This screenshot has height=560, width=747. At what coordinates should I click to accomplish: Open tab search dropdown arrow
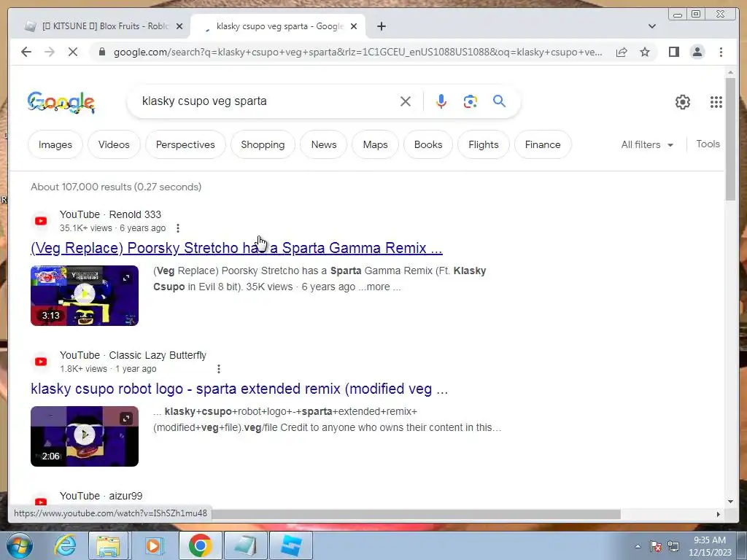[651, 26]
